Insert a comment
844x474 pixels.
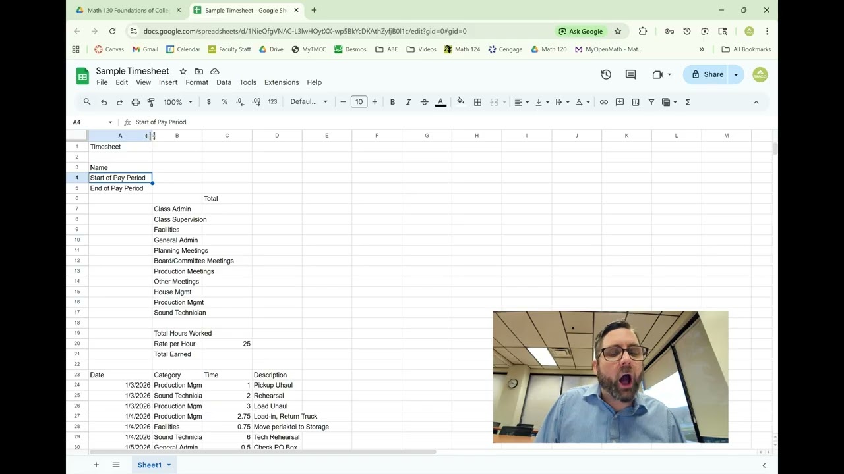[x=620, y=102]
